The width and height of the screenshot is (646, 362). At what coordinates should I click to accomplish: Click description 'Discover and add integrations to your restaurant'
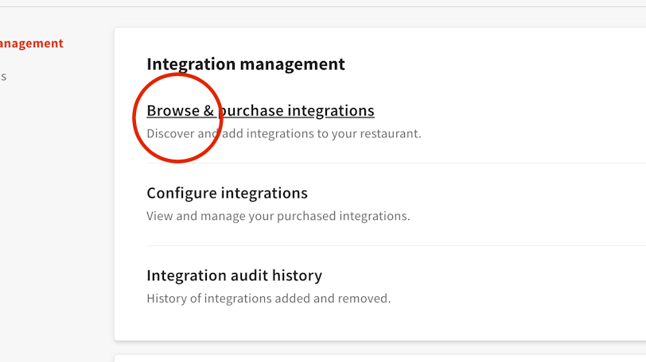(x=283, y=133)
